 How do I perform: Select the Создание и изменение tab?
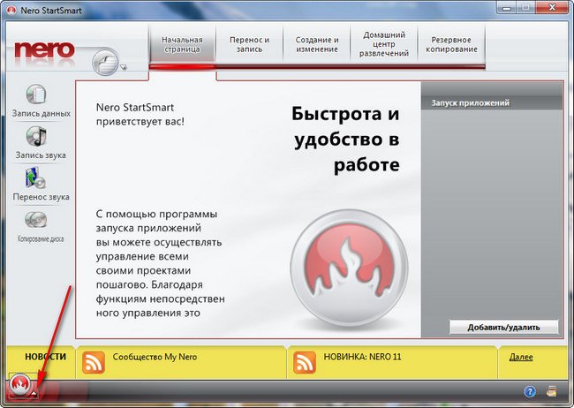317,44
